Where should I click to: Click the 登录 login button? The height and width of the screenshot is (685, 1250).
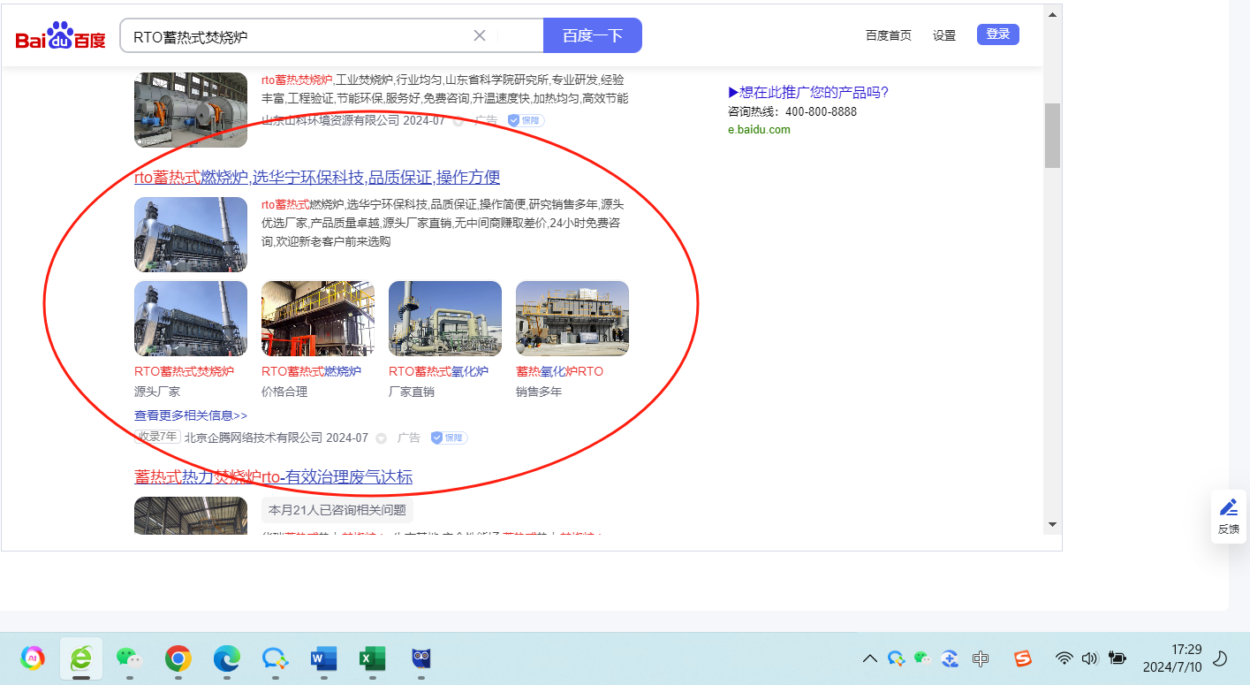tap(997, 34)
